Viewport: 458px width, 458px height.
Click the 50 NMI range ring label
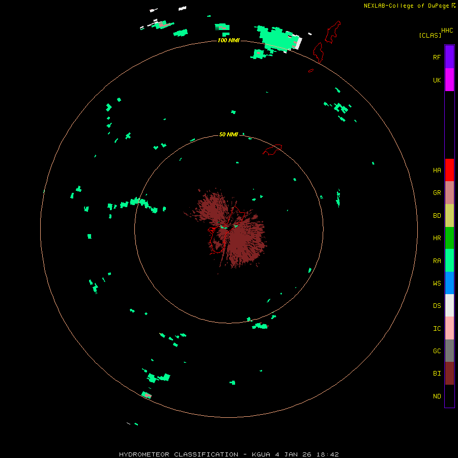(x=228, y=134)
